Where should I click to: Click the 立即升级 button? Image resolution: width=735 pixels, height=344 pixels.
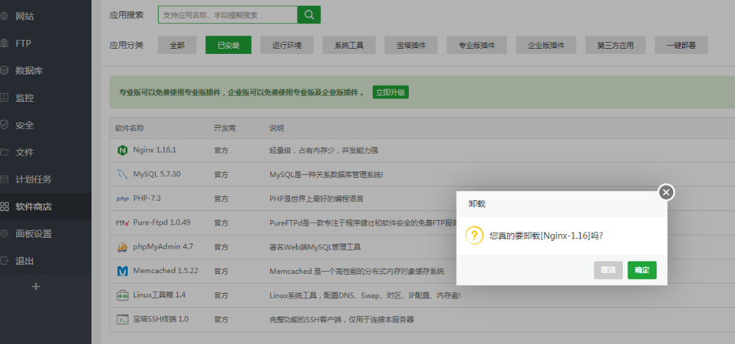pos(390,92)
